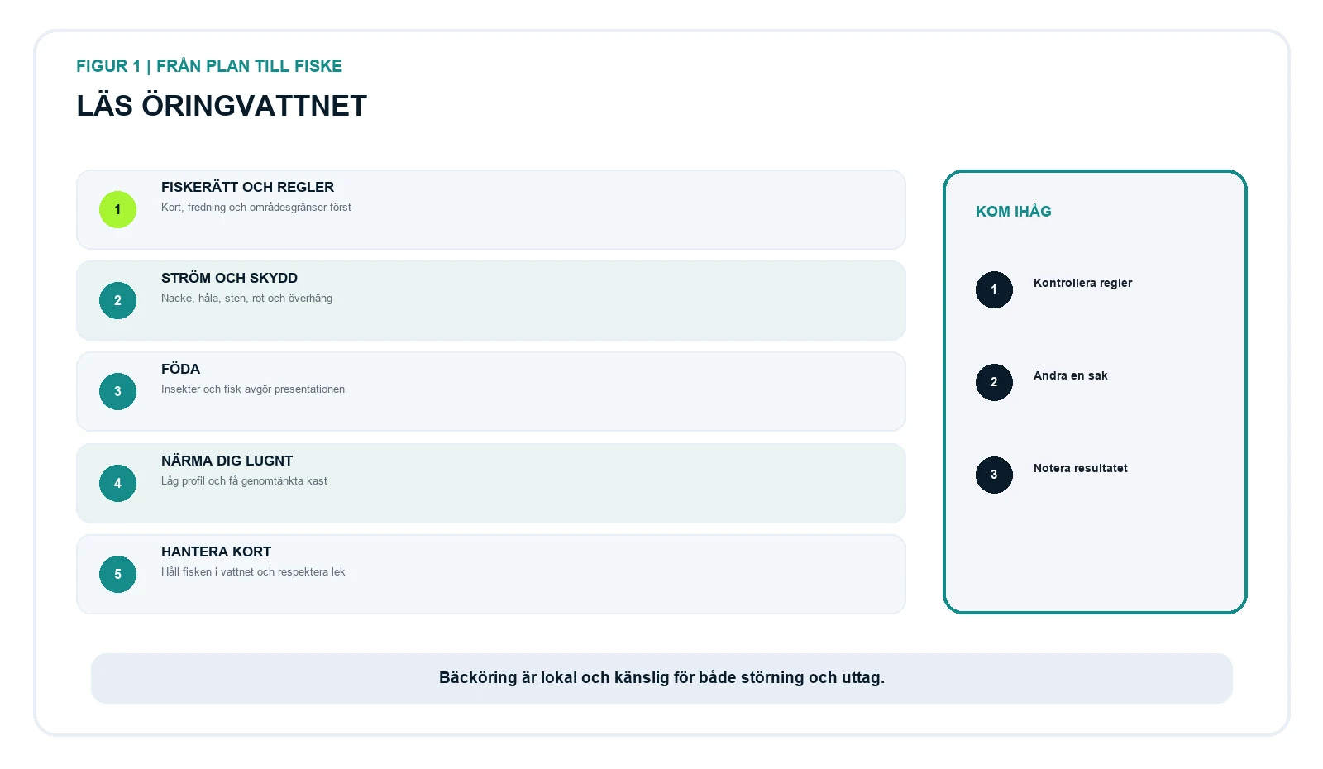Click the lime green step 1 circle
Viewport: 1323px width, 769px height.
117,209
